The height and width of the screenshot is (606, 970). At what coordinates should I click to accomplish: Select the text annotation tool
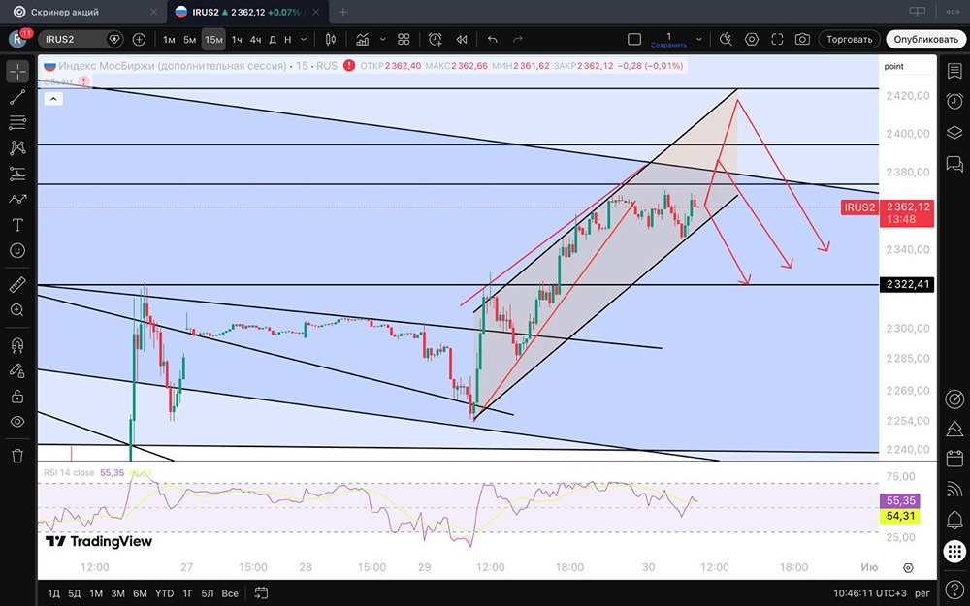click(x=17, y=225)
